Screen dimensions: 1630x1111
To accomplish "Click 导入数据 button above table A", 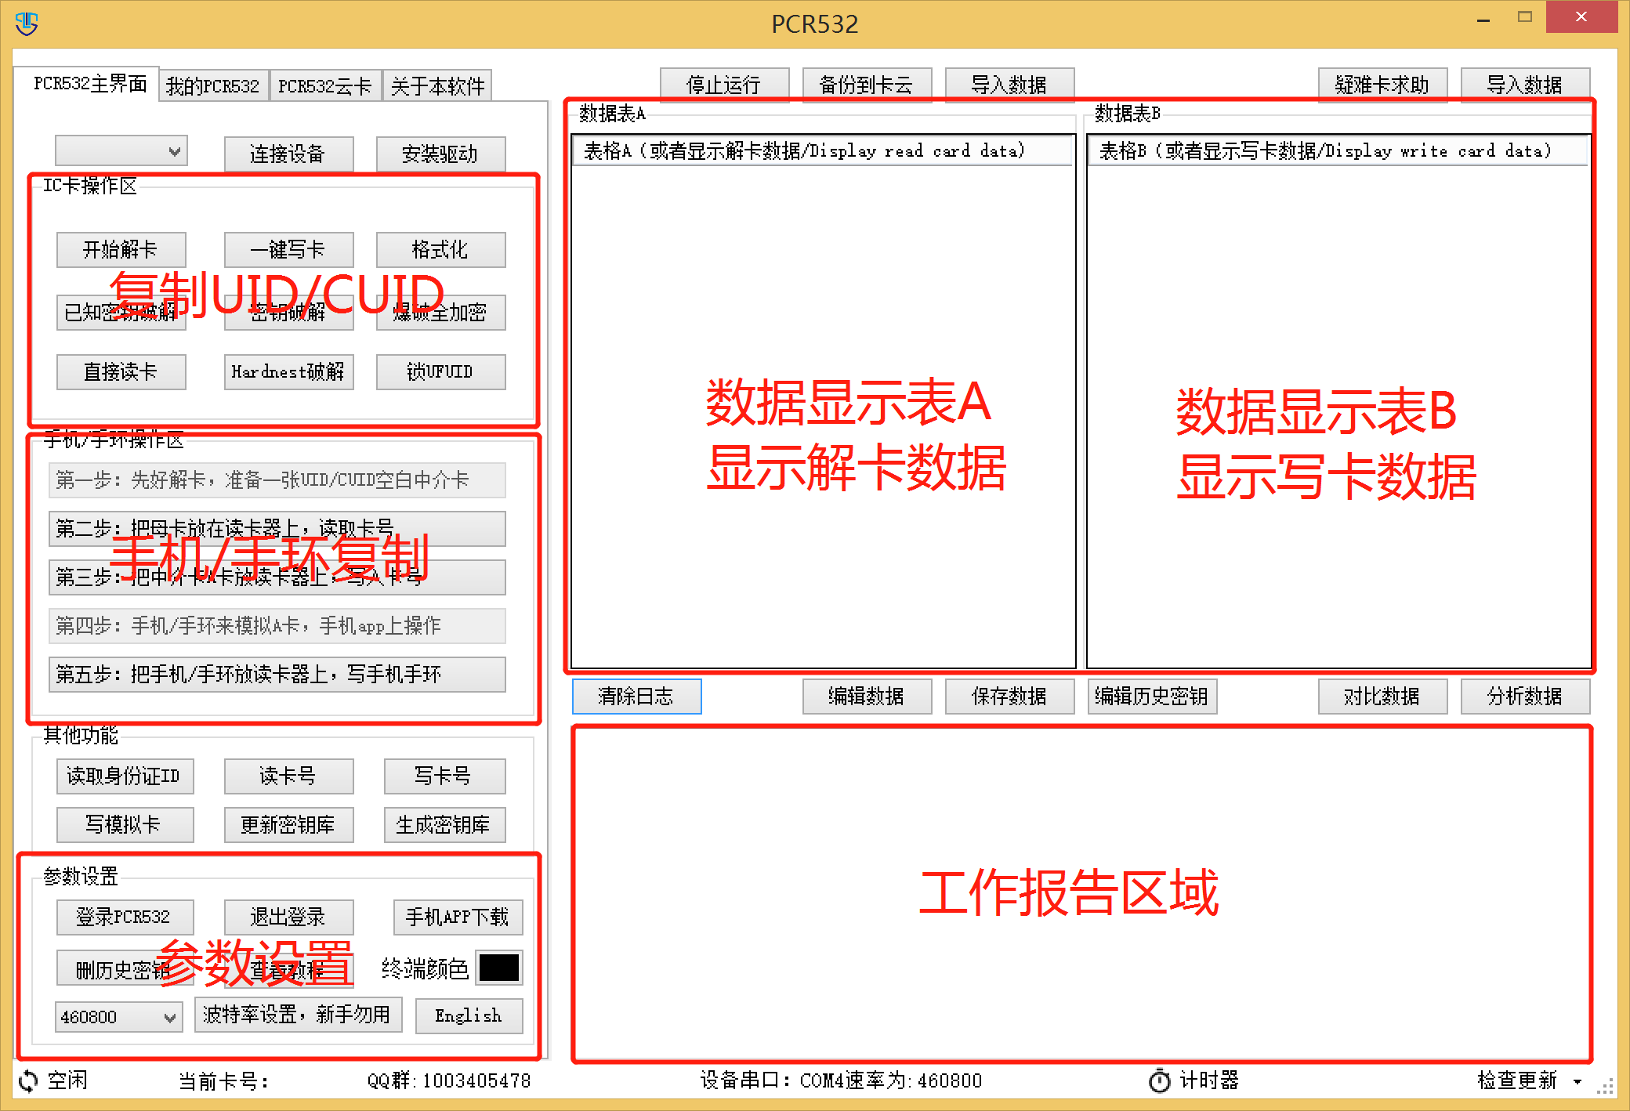I will 1009,85.
